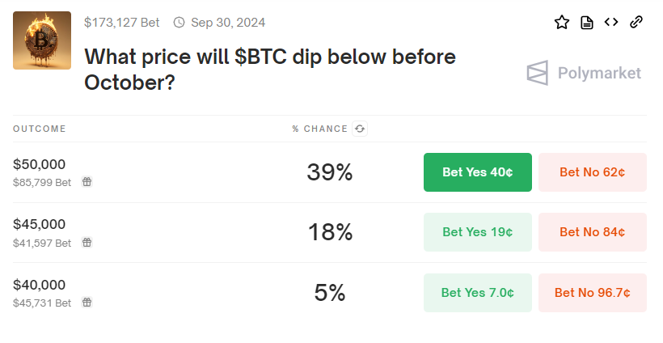The width and height of the screenshot is (663, 343).
Task: Select Bet Yes 19¢ for $45,000
Action: pos(478,232)
